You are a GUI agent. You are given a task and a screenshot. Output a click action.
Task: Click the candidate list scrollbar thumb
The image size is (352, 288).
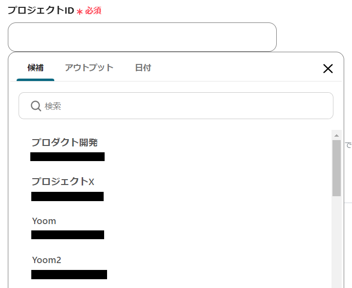click(x=336, y=167)
